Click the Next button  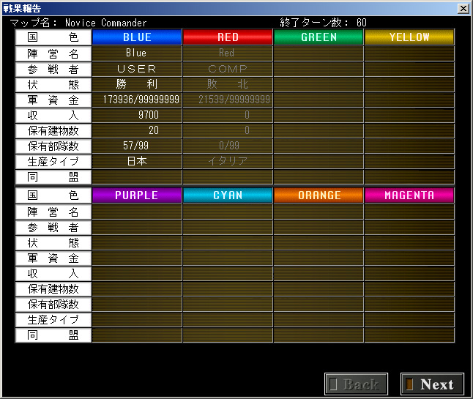tap(432, 384)
